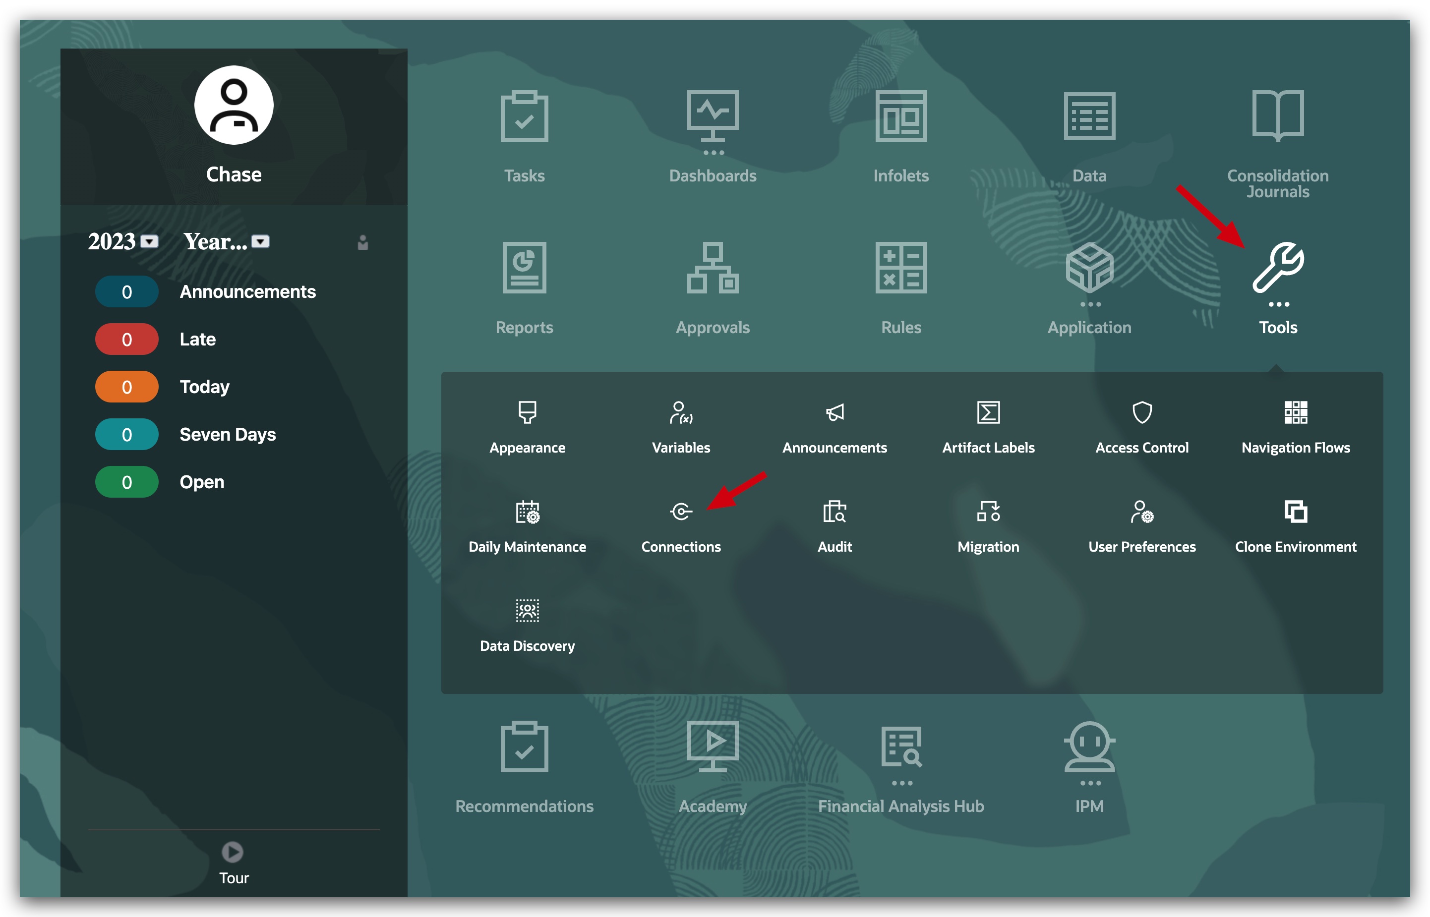
Task: Open Access Control shield icon
Action: (x=1142, y=412)
